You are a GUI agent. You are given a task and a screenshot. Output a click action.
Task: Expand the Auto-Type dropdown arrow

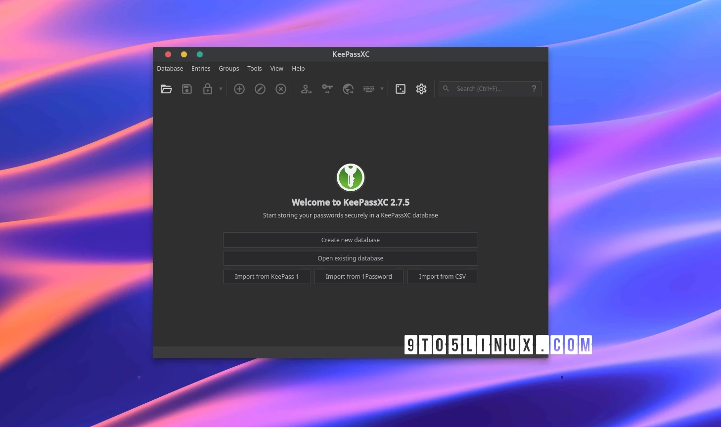click(x=382, y=89)
